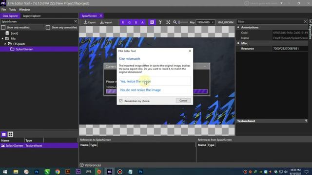Viewport: 312px width, 175px height.
Task: Select the Fifa folder in tree
Action: pyautogui.click(x=13, y=38)
